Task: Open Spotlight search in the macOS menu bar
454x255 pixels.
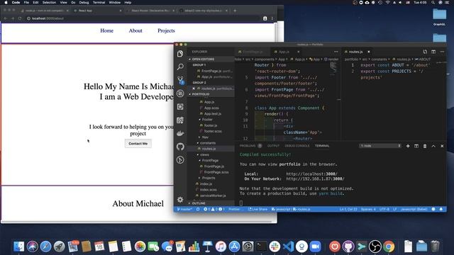Action: [x=433, y=2]
